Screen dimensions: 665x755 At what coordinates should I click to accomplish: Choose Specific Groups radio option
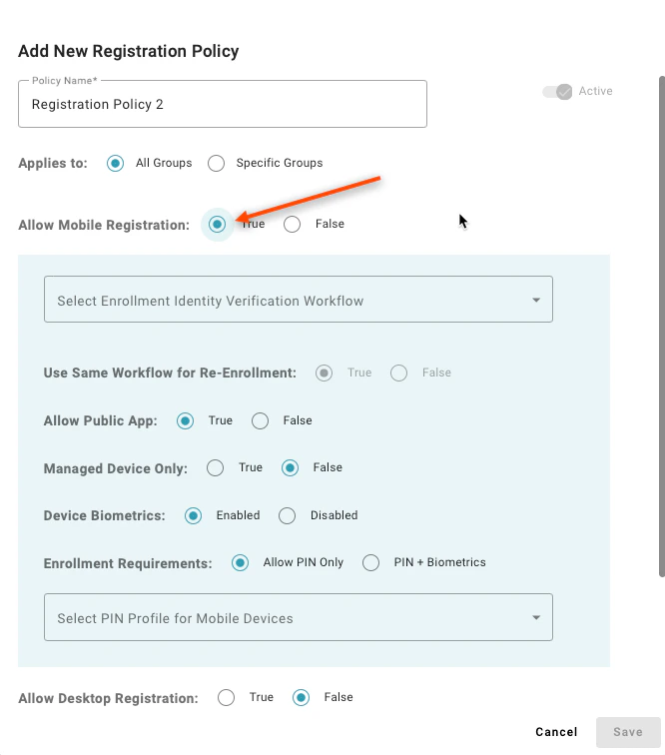pos(216,163)
